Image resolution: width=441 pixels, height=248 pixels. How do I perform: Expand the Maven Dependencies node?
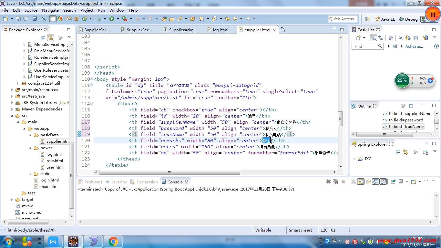(12, 109)
